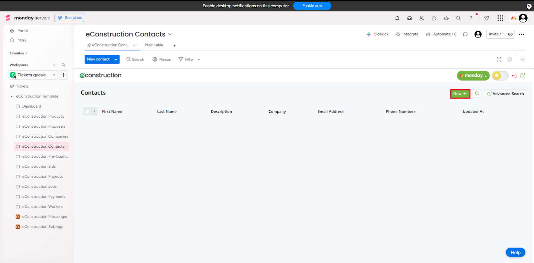Viewport: 534px width, 263px height.
Task: Open the board discussion chat bubble icon
Action: [465, 34]
